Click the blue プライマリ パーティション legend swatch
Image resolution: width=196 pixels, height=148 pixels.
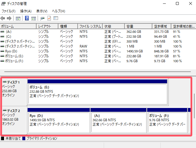tap(24, 138)
